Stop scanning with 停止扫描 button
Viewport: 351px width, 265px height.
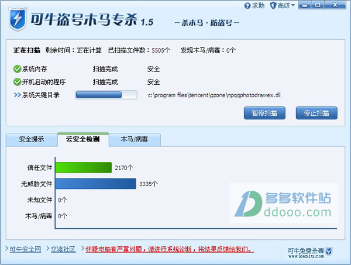click(316, 113)
